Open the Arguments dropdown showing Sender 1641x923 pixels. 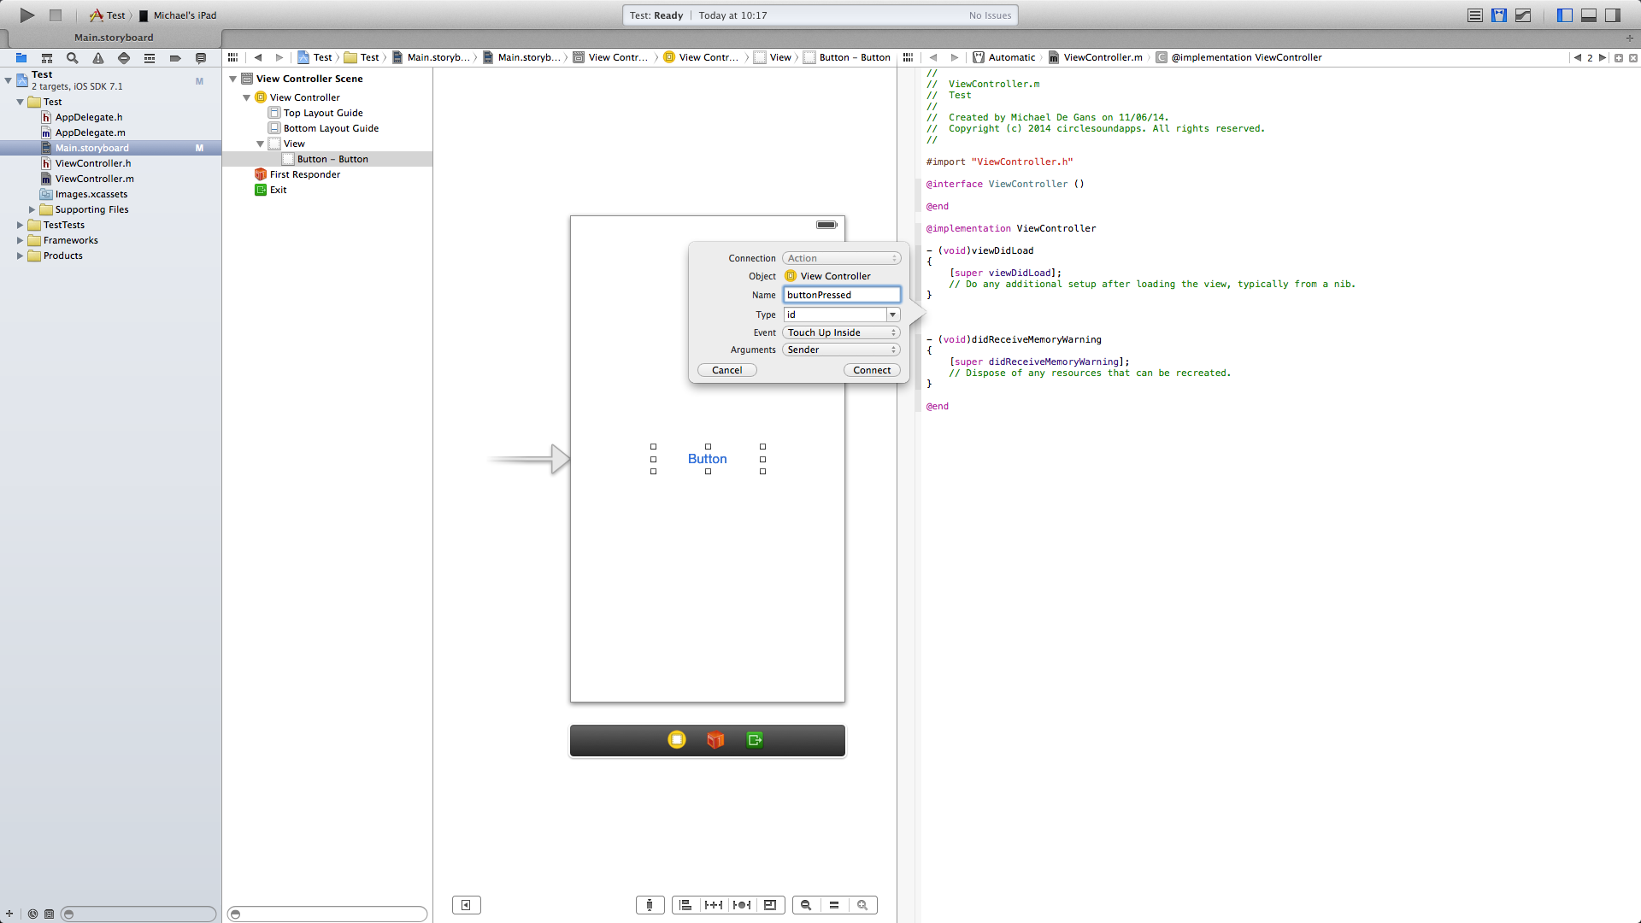point(841,350)
